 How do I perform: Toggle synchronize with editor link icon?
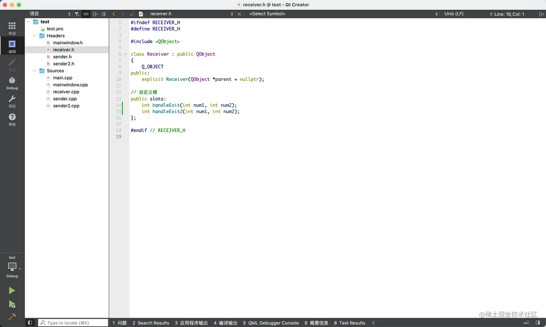[x=86, y=14]
